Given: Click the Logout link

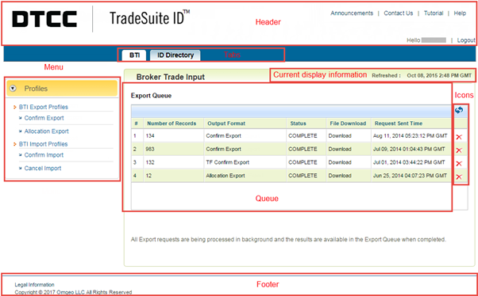Looking at the screenshot, I should (466, 40).
